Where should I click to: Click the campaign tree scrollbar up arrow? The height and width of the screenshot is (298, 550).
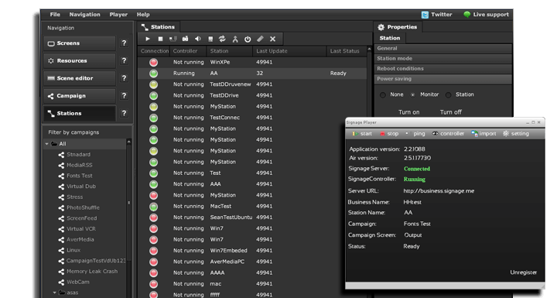click(128, 142)
